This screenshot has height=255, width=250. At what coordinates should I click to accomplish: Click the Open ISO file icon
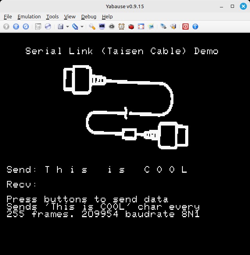click(x=38, y=27)
